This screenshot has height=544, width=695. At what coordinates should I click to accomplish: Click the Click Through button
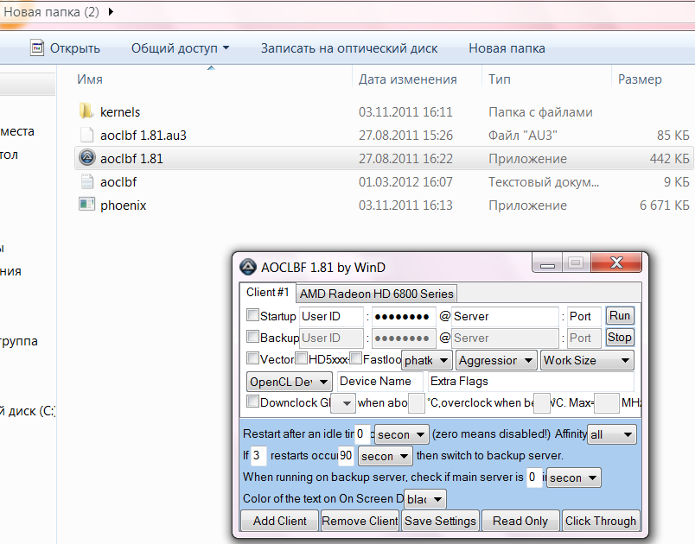coord(601,521)
